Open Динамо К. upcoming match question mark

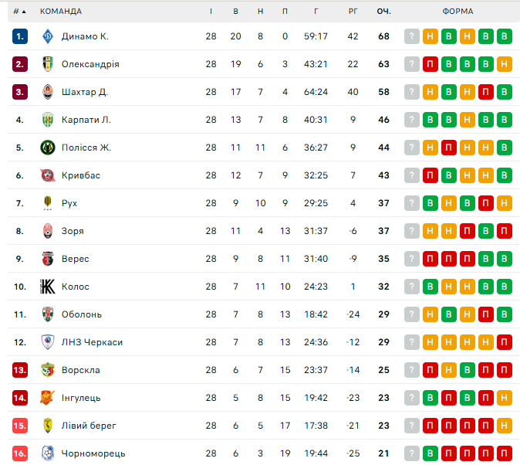tap(411, 36)
